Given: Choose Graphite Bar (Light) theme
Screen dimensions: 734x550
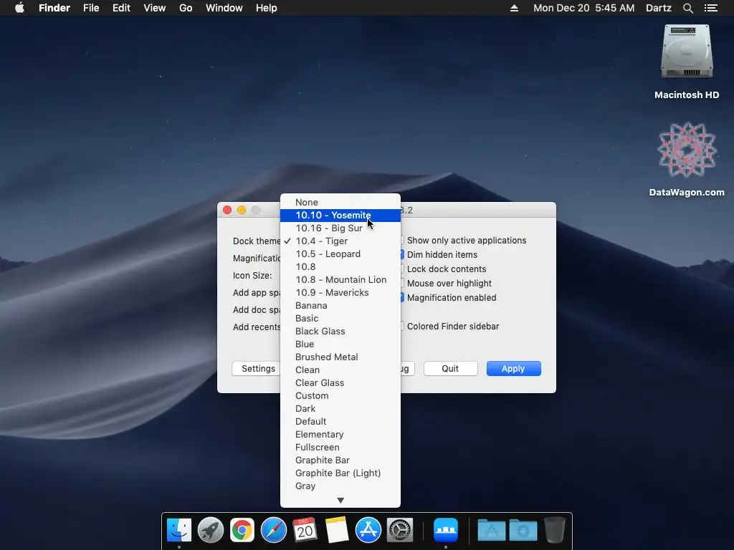Looking at the screenshot, I should pos(340,473).
